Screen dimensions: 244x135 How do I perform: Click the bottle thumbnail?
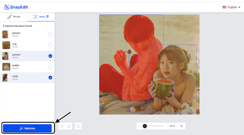[x=6, y=67]
